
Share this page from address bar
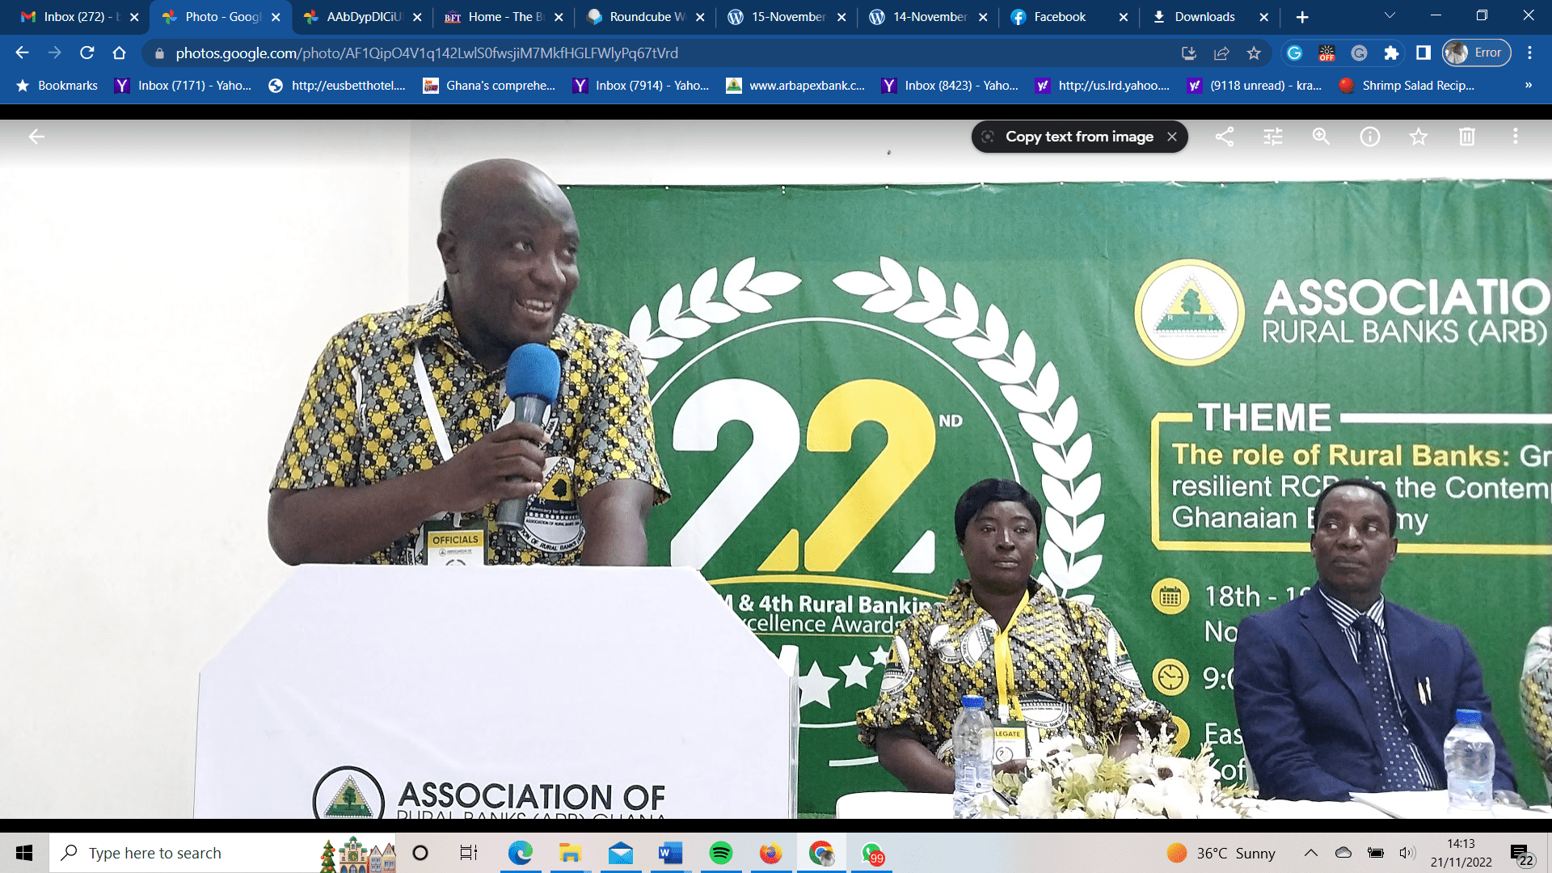[x=1221, y=53]
